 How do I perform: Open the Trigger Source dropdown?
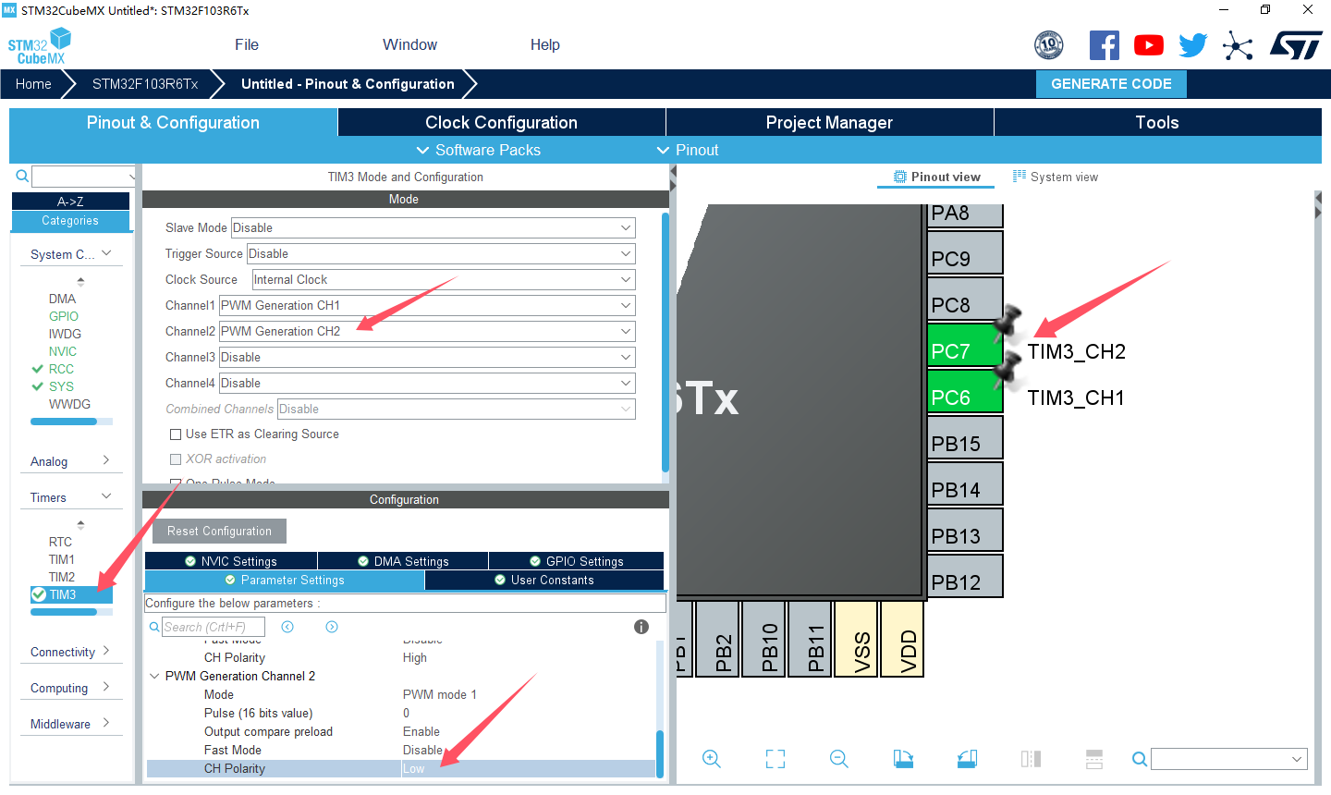pos(441,253)
